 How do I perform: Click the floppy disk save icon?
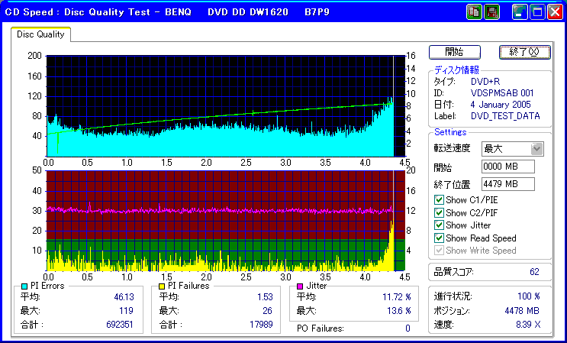(491, 12)
